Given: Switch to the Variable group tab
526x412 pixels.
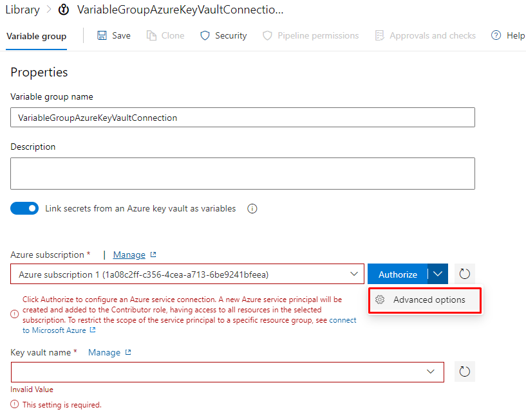Looking at the screenshot, I should pyautogui.click(x=36, y=36).
